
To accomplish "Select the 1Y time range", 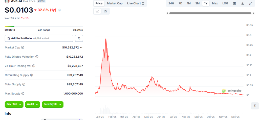I will 206,4.
